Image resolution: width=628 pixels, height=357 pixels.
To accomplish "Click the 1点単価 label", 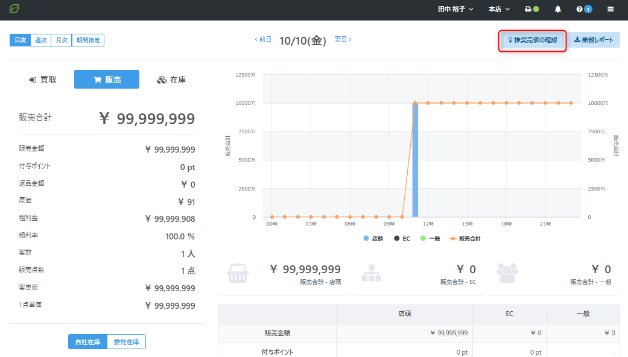I will (30, 305).
